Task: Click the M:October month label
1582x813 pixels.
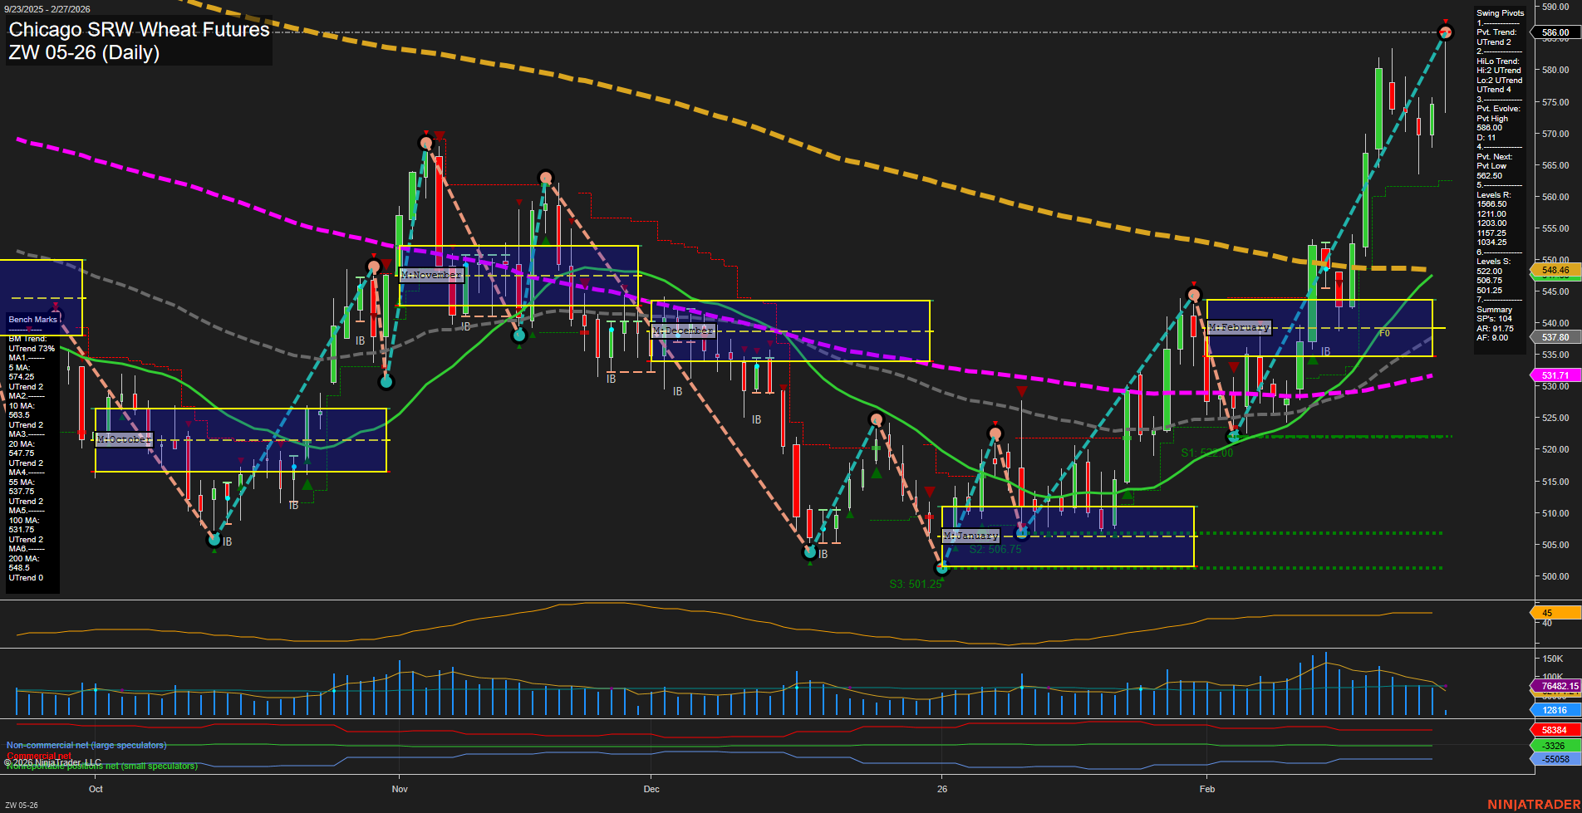Action: coord(124,438)
